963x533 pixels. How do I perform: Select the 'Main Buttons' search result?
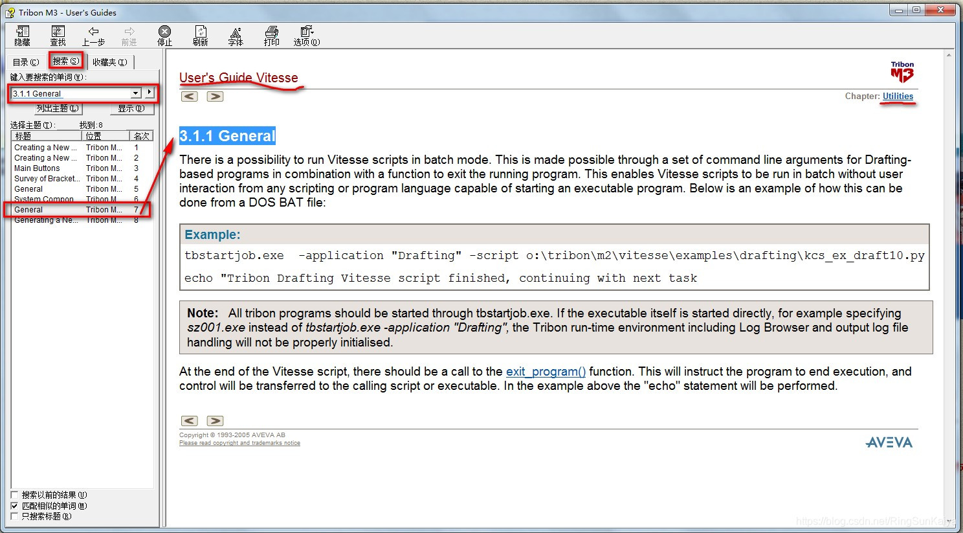click(82, 168)
